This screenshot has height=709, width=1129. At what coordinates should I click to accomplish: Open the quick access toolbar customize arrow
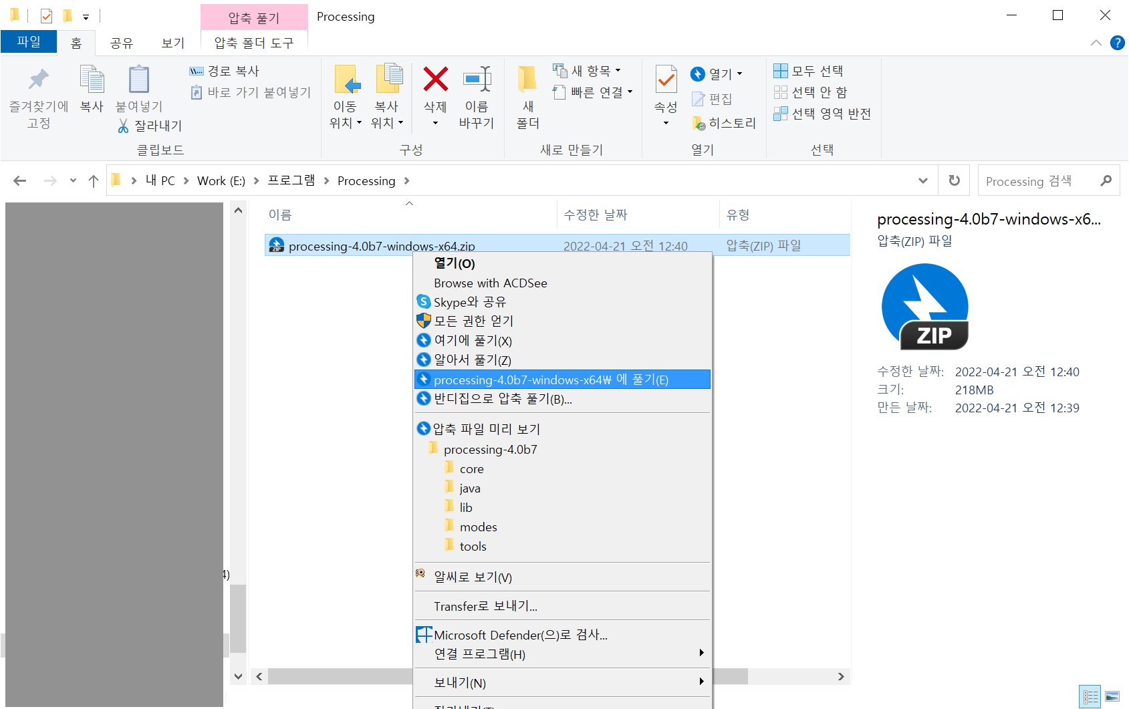[86, 17]
